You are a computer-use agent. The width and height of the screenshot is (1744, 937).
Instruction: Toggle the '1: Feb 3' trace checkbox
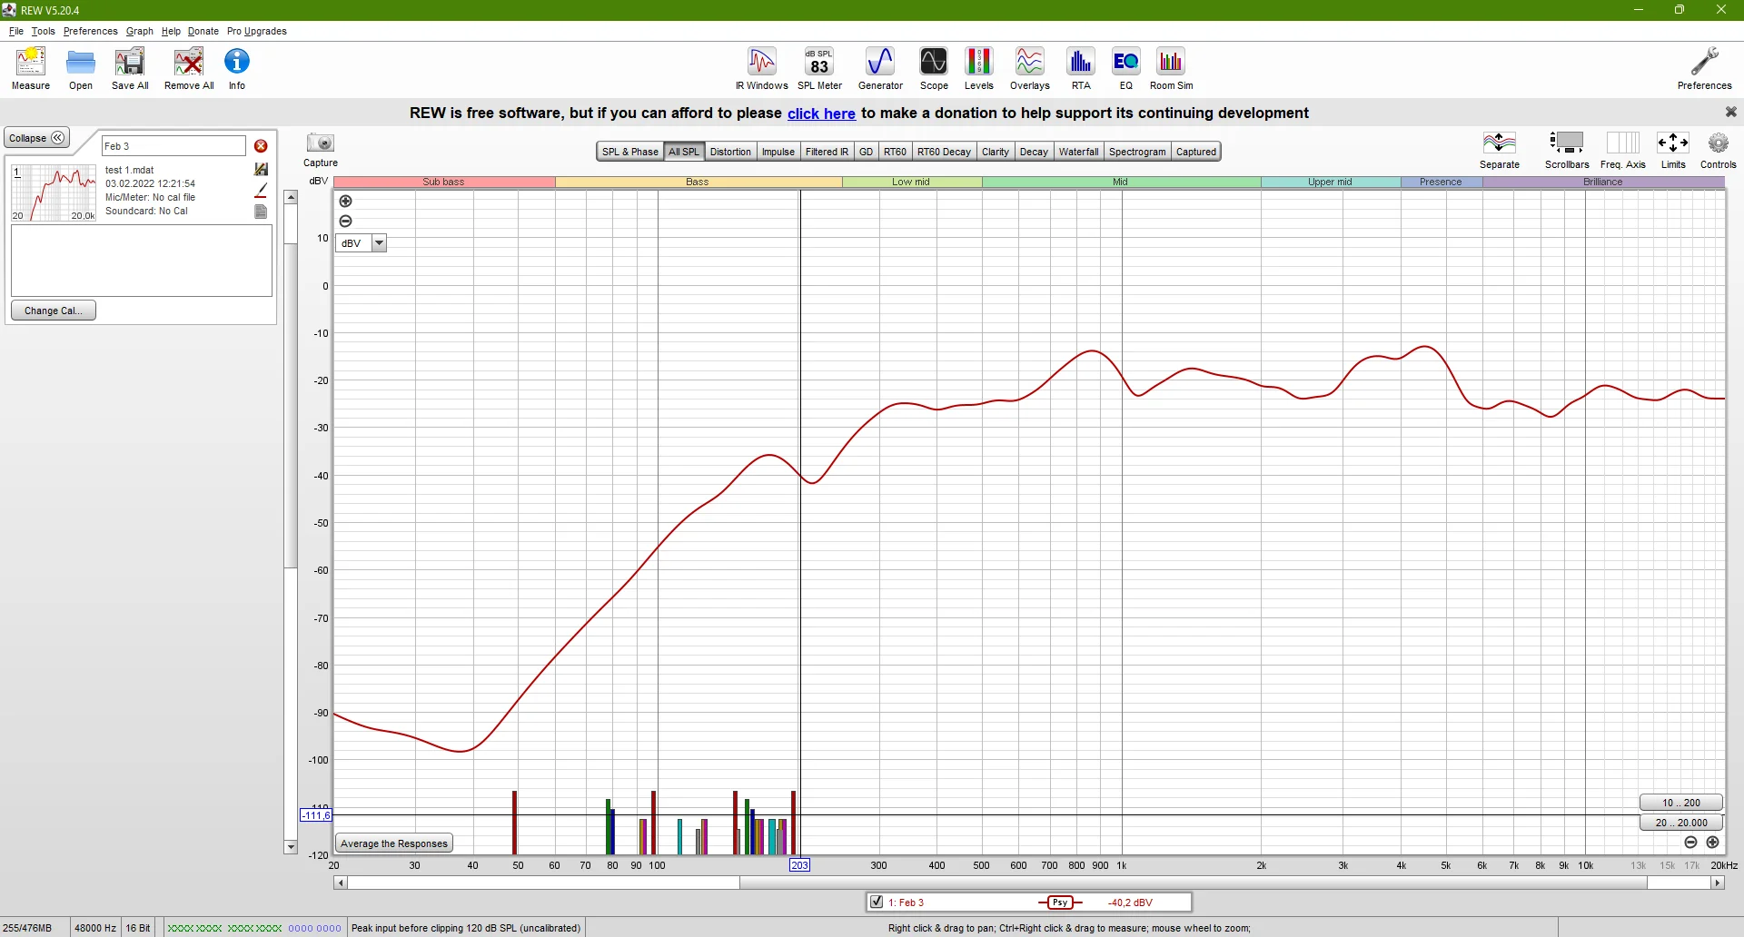coord(877,902)
